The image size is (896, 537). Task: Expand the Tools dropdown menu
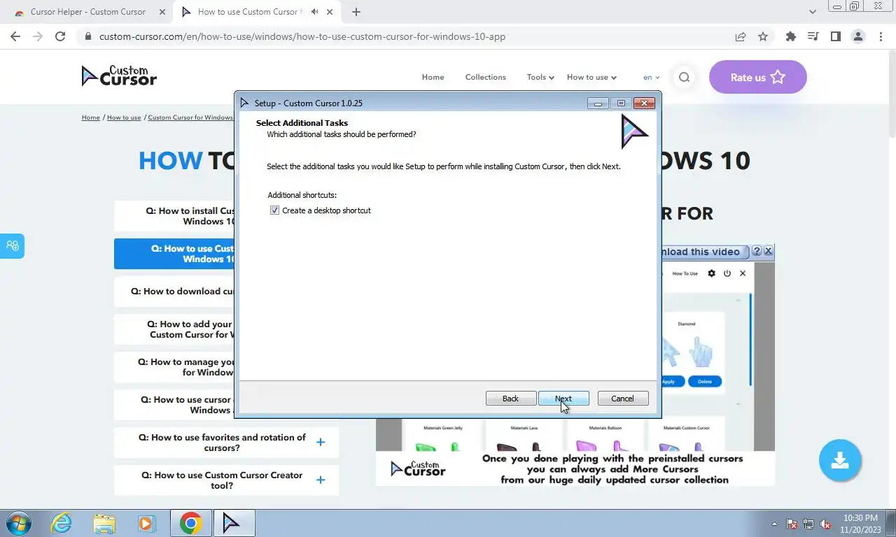[540, 77]
